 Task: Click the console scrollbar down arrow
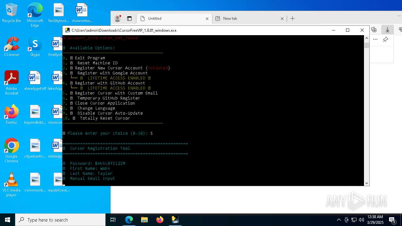coord(367,183)
